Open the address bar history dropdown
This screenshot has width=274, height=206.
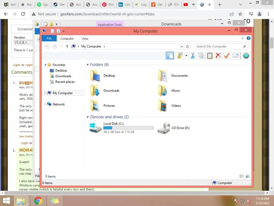click(182, 46)
